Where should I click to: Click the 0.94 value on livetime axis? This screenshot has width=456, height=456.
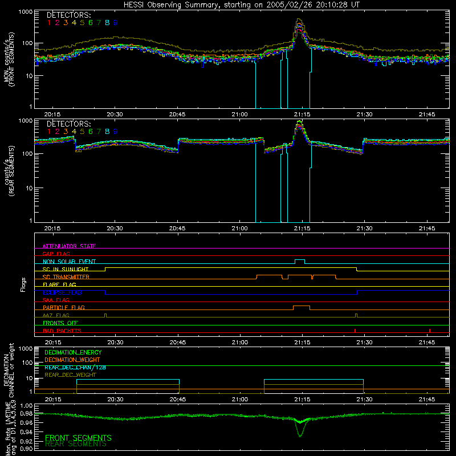pos(26,432)
